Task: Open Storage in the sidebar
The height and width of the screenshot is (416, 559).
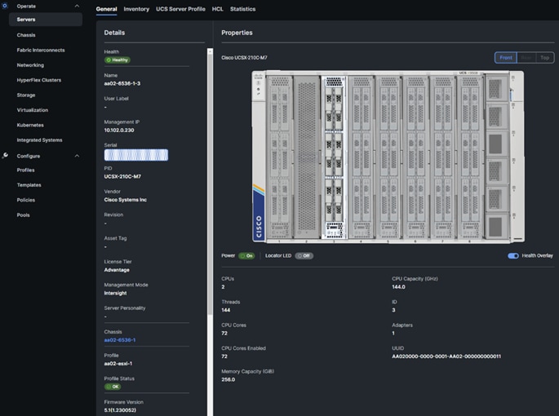Action: coord(26,95)
